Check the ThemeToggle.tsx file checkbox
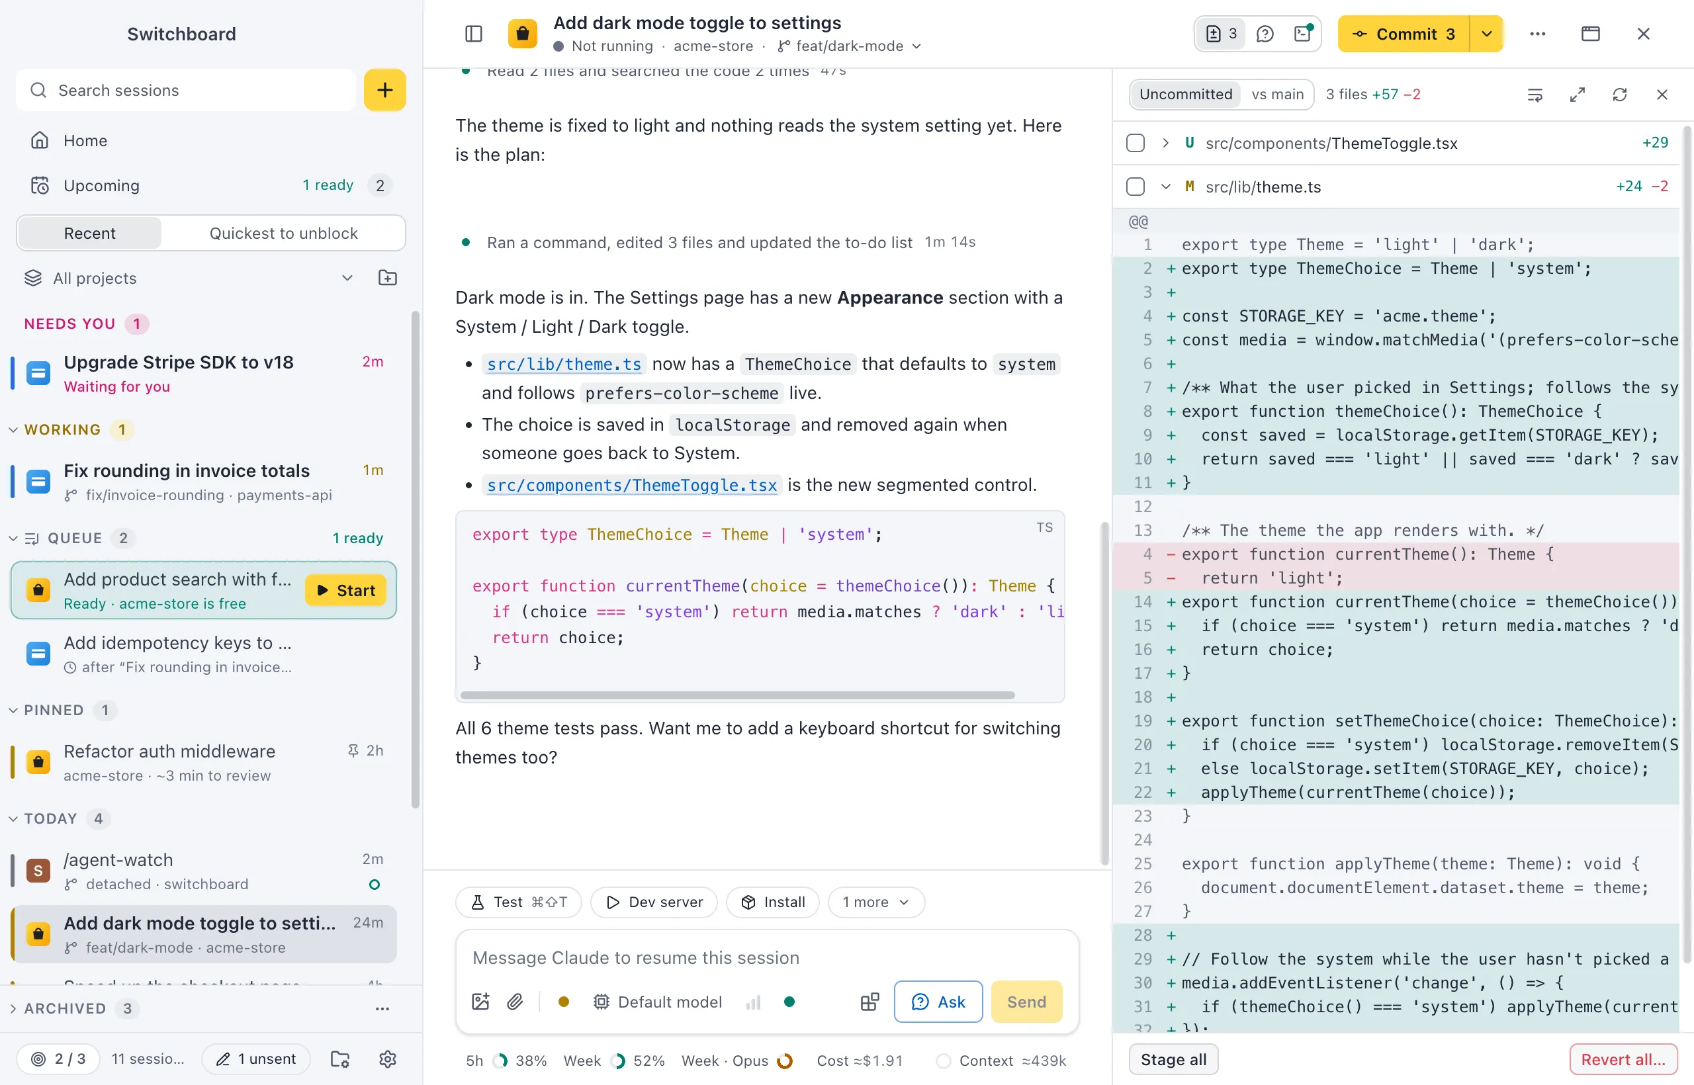This screenshot has height=1085, width=1694. click(1136, 143)
